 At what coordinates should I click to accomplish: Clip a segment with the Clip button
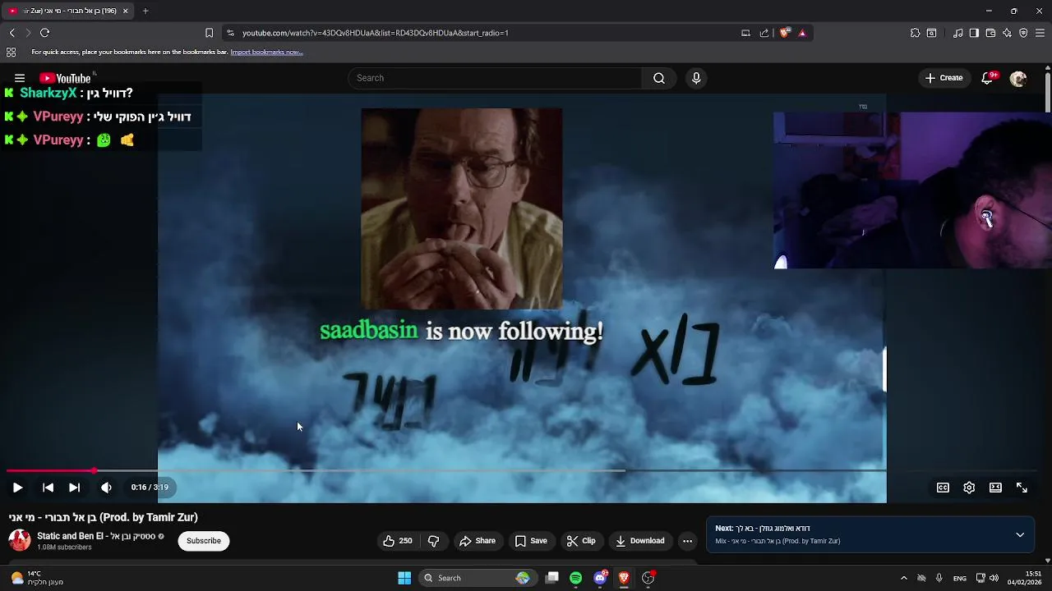[x=581, y=541]
